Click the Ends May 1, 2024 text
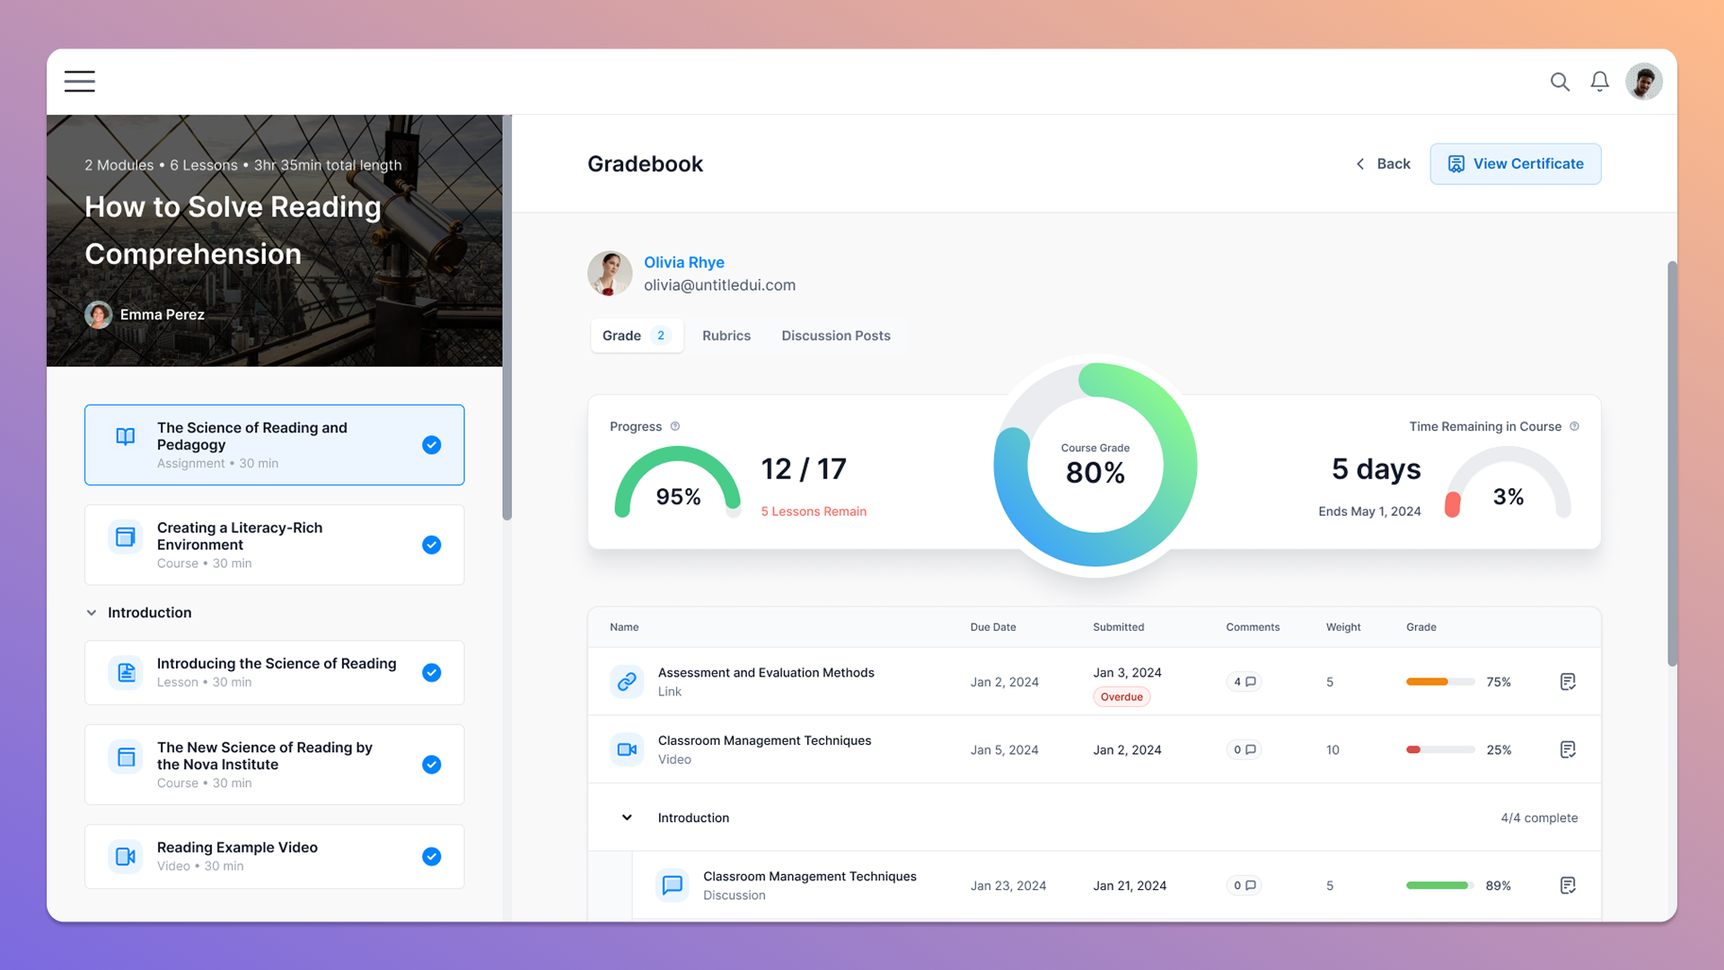Screen dimensions: 1724x970 1369,511
